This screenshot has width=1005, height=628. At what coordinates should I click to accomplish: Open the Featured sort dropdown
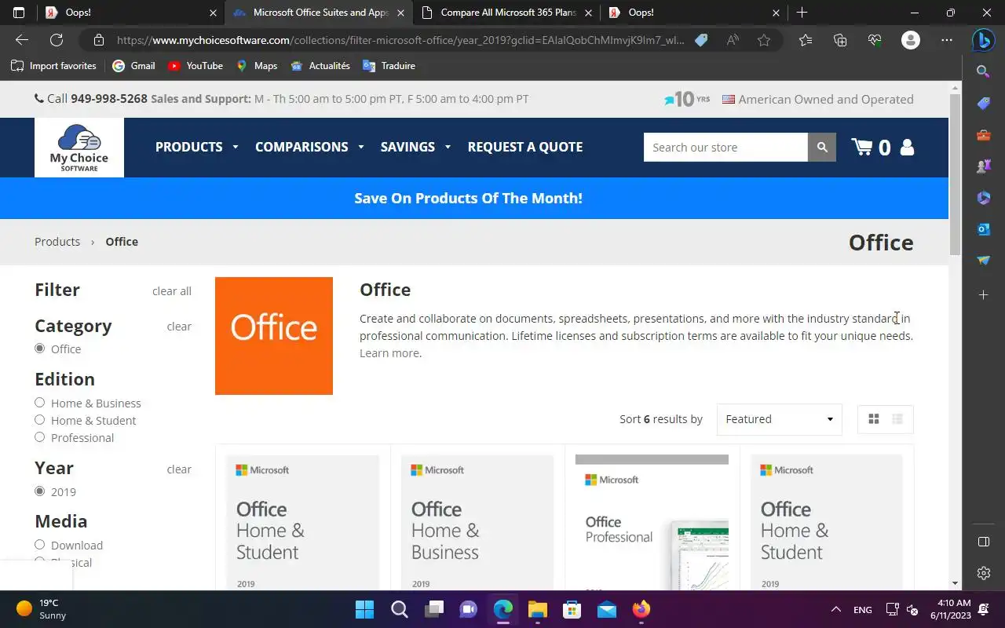coord(779,419)
